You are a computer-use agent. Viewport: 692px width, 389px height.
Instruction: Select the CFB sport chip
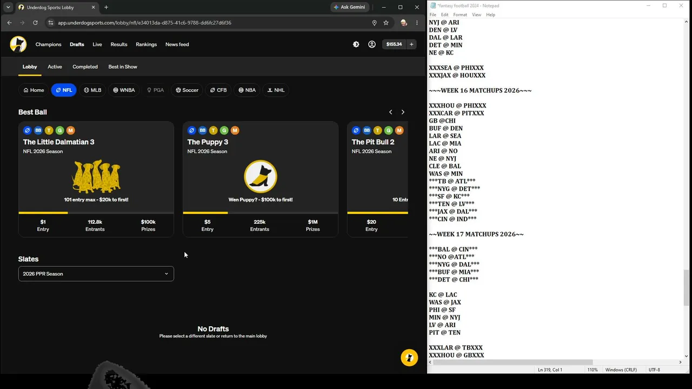218,90
